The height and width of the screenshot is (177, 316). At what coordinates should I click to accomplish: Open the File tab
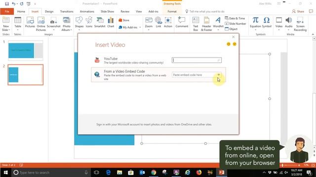coord(7,11)
